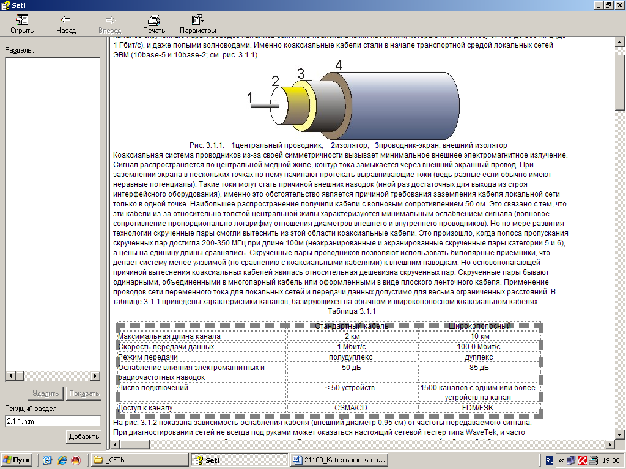This screenshot has height=469, width=626.
Task: Click the red round quick launch icon
Action: tap(76, 460)
